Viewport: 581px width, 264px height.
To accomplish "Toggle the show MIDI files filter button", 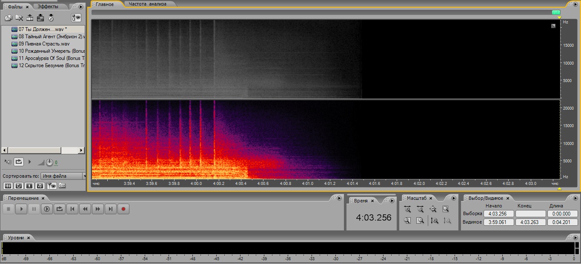I will coord(40,186).
